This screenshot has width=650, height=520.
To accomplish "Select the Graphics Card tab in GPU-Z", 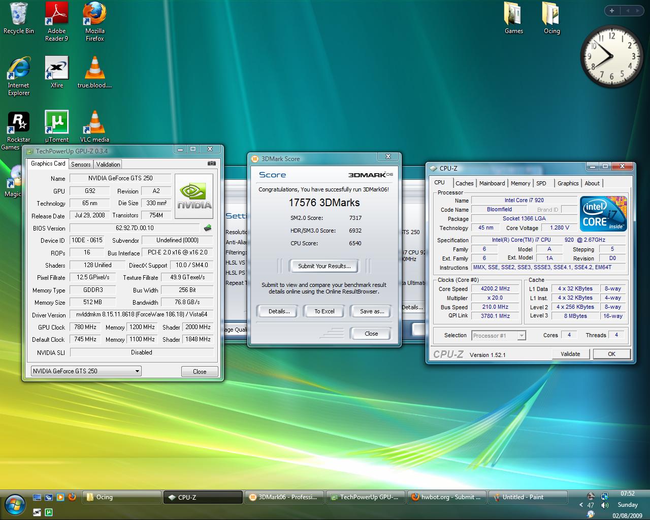I will pyautogui.click(x=48, y=164).
